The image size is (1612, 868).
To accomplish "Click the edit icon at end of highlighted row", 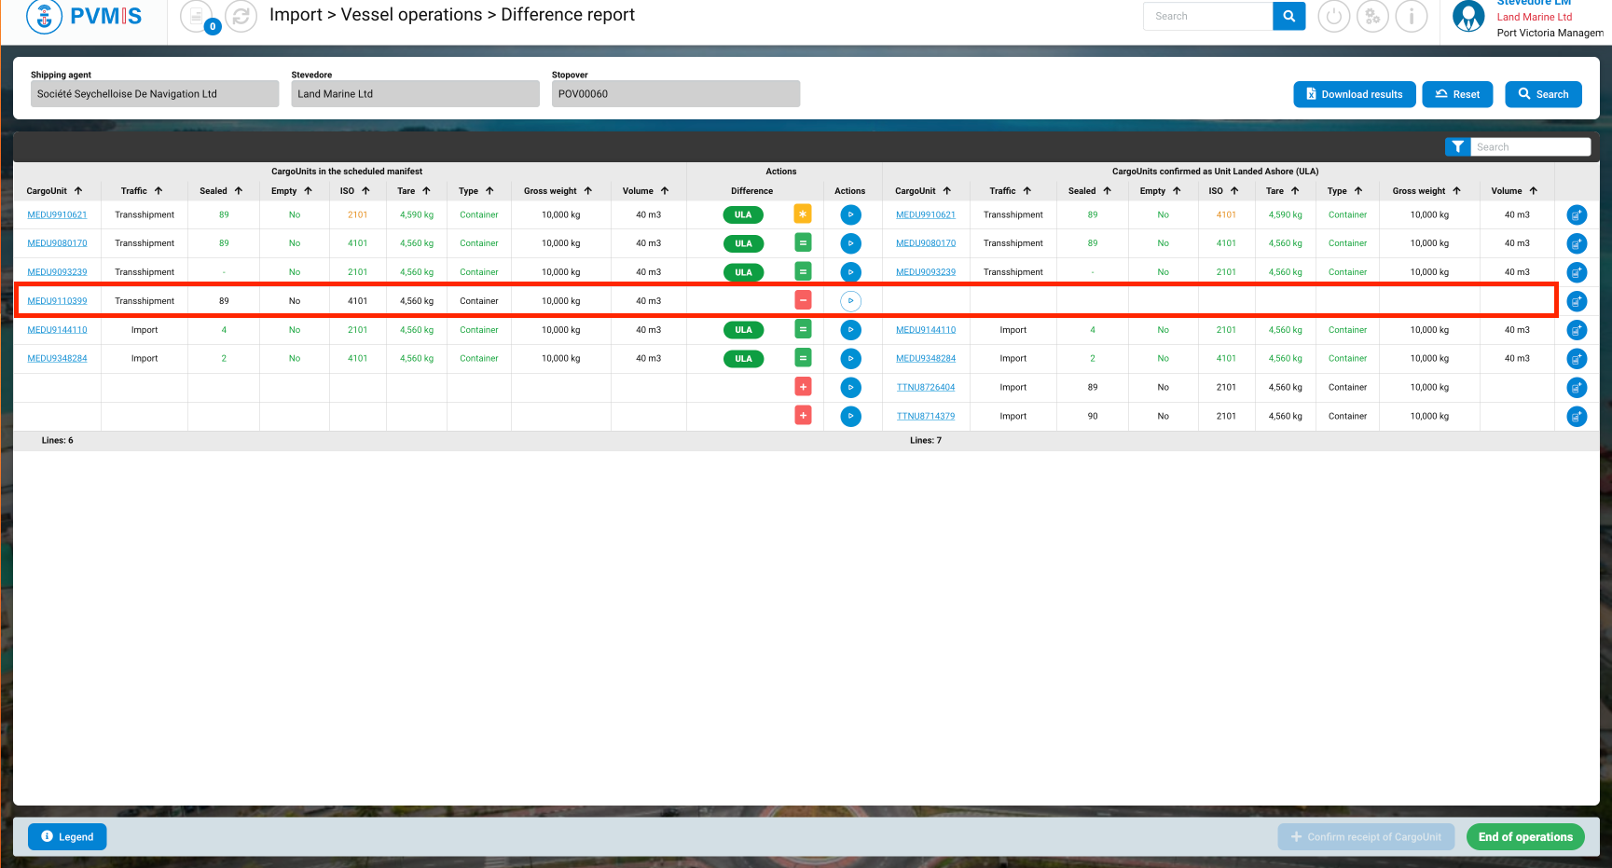I will (x=1577, y=301).
